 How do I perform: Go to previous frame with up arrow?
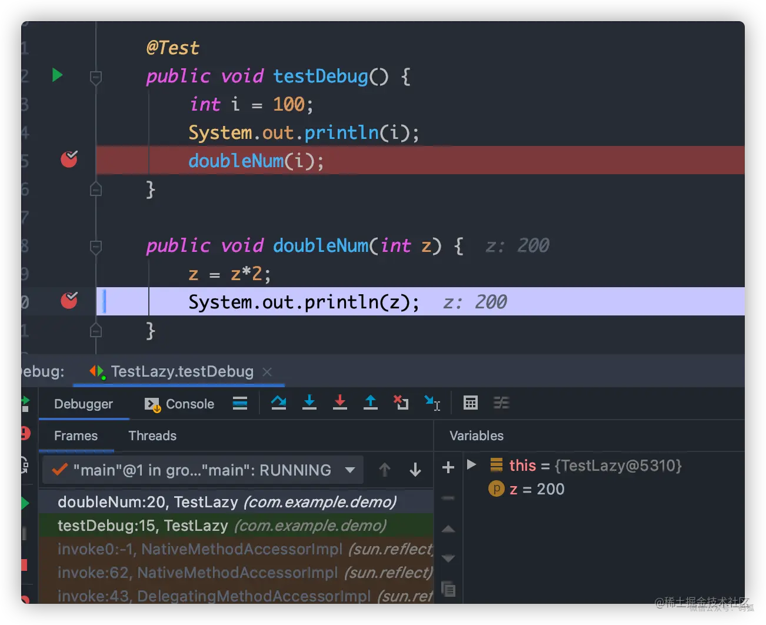point(385,470)
